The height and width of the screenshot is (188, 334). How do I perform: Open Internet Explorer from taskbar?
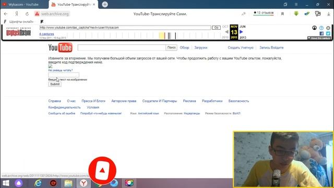point(38,183)
